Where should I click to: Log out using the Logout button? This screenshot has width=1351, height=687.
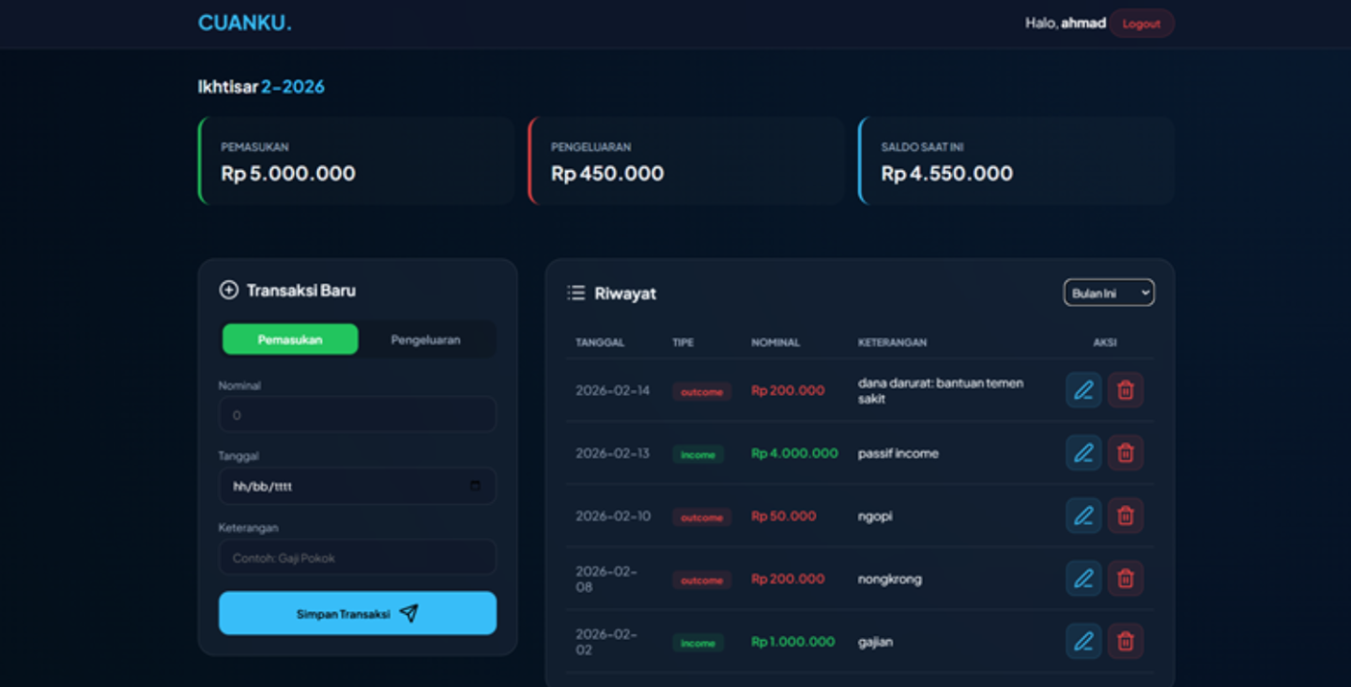pos(1141,23)
